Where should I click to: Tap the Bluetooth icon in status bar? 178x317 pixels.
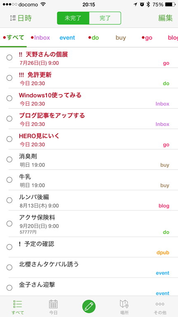[148, 5]
